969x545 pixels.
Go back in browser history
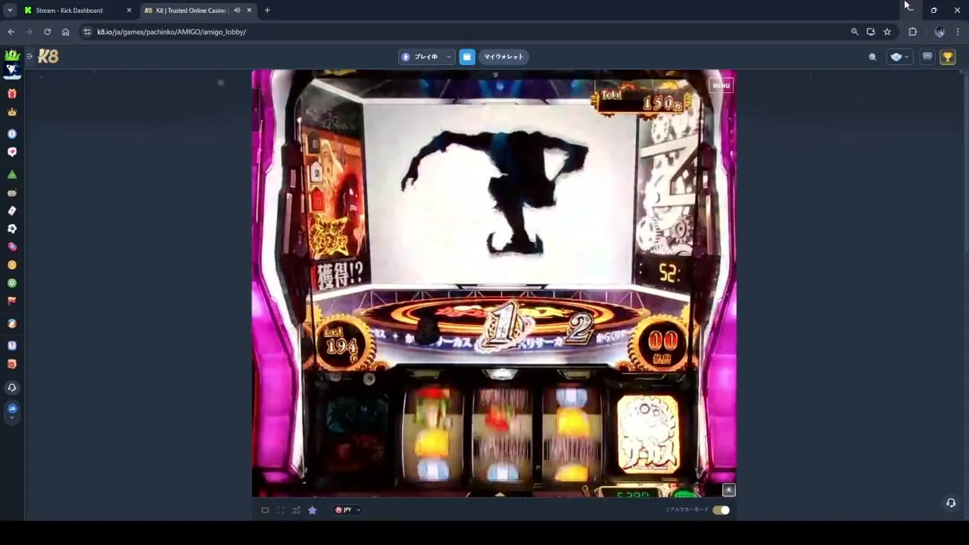(11, 32)
